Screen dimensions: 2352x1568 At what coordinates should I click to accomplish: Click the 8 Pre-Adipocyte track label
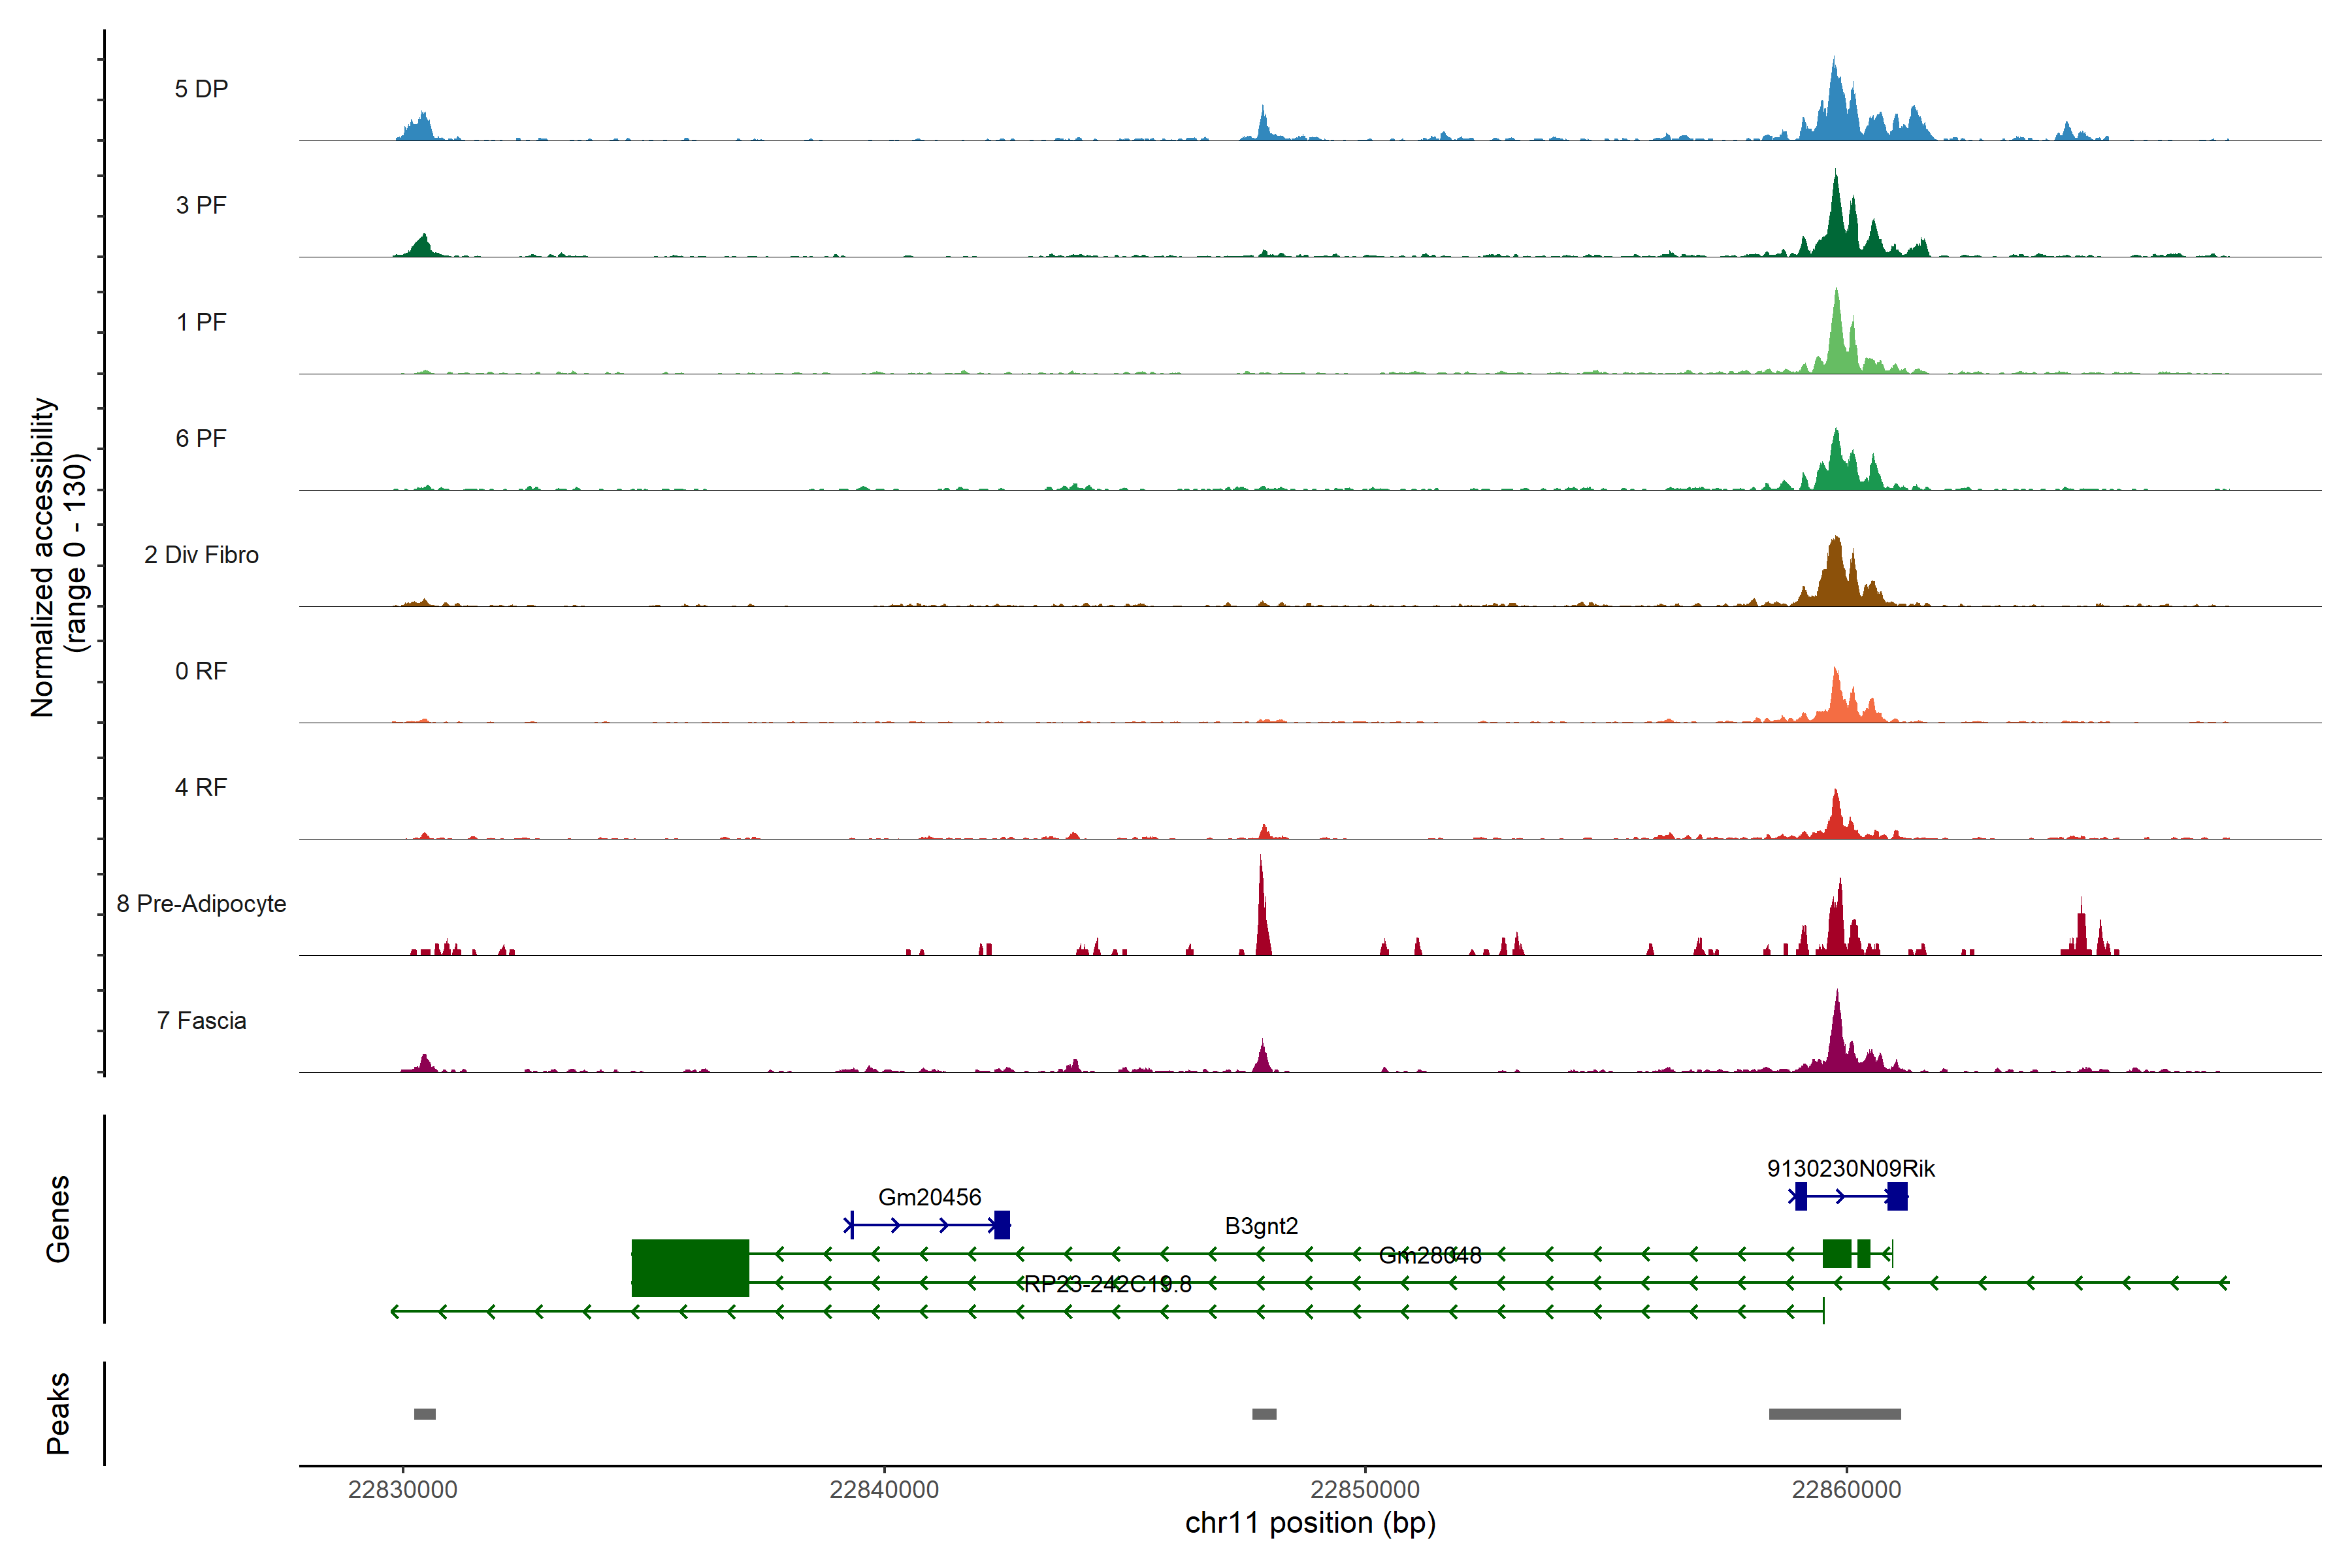click(x=201, y=903)
